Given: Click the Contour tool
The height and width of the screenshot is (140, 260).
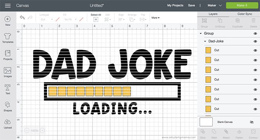Looking at the screenshot, I should [x=253, y=134].
